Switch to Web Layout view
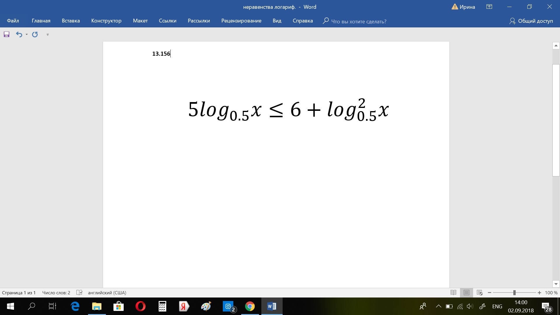Screen dimensions: 560x315 pyautogui.click(x=480, y=293)
